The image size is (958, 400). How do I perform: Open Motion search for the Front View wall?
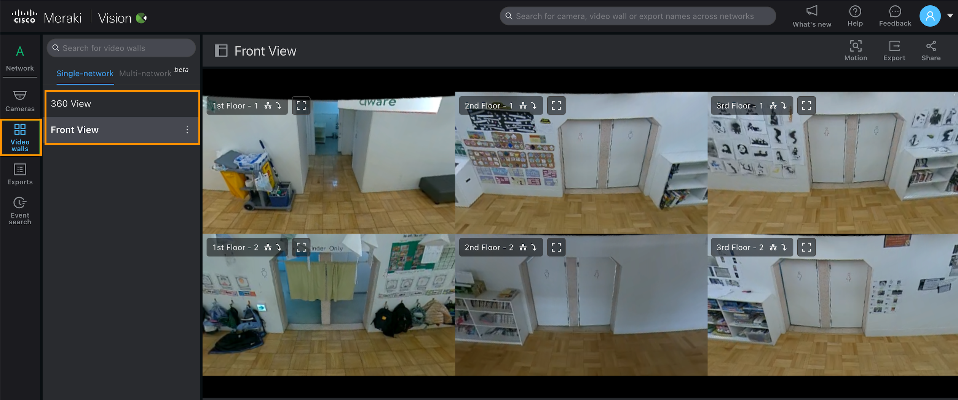click(x=856, y=51)
